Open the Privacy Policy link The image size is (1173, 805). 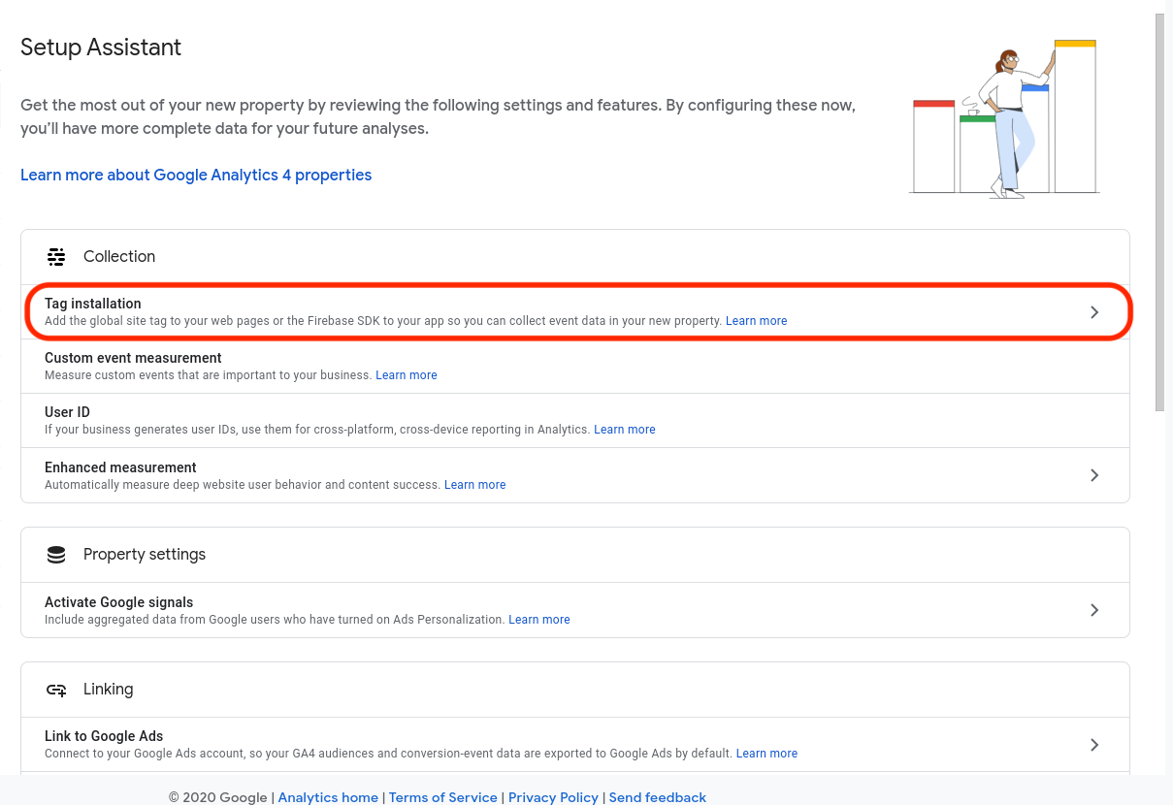click(553, 797)
